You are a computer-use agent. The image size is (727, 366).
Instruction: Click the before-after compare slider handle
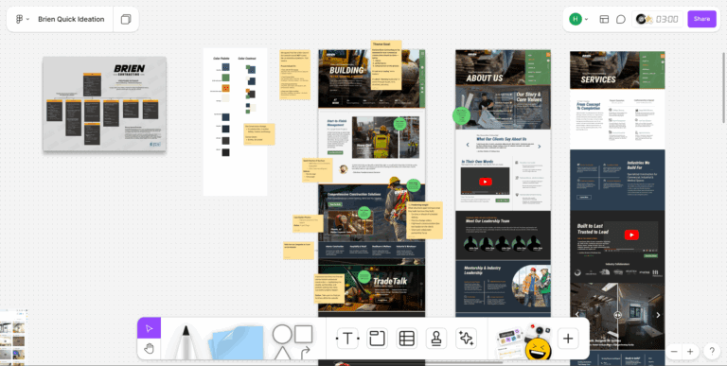[x=617, y=315]
